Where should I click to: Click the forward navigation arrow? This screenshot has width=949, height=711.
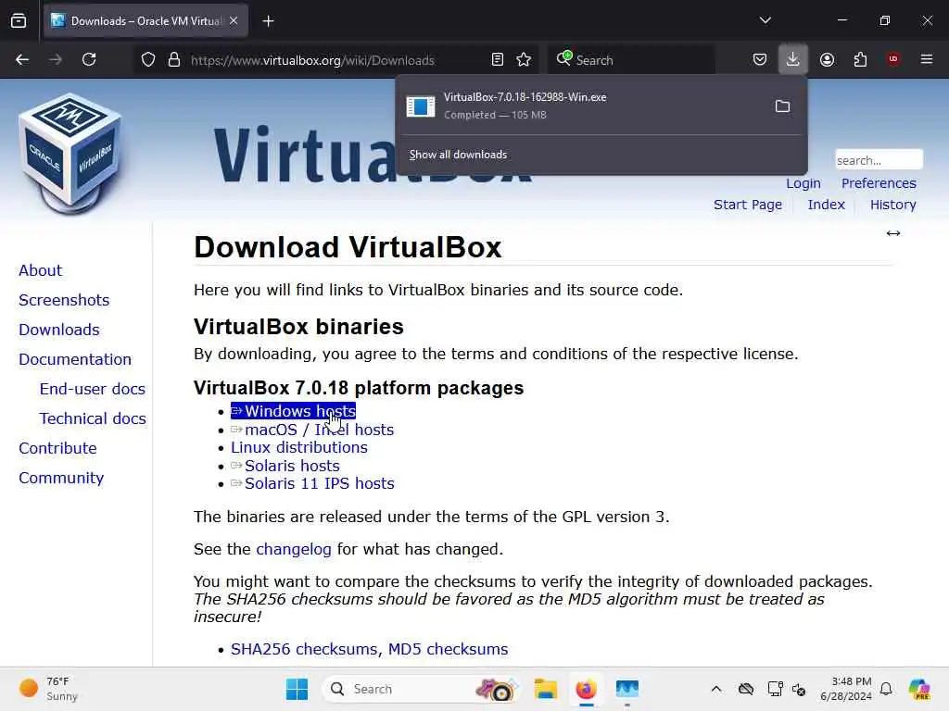point(56,59)
